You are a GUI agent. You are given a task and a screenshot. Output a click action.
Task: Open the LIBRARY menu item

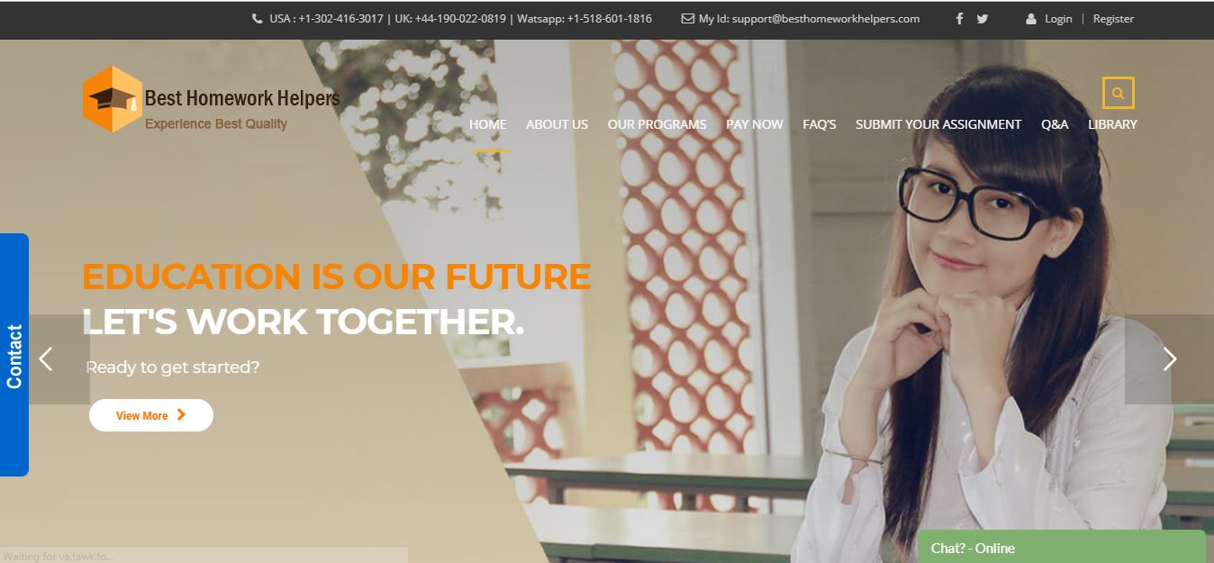[x=1112, y=124]
